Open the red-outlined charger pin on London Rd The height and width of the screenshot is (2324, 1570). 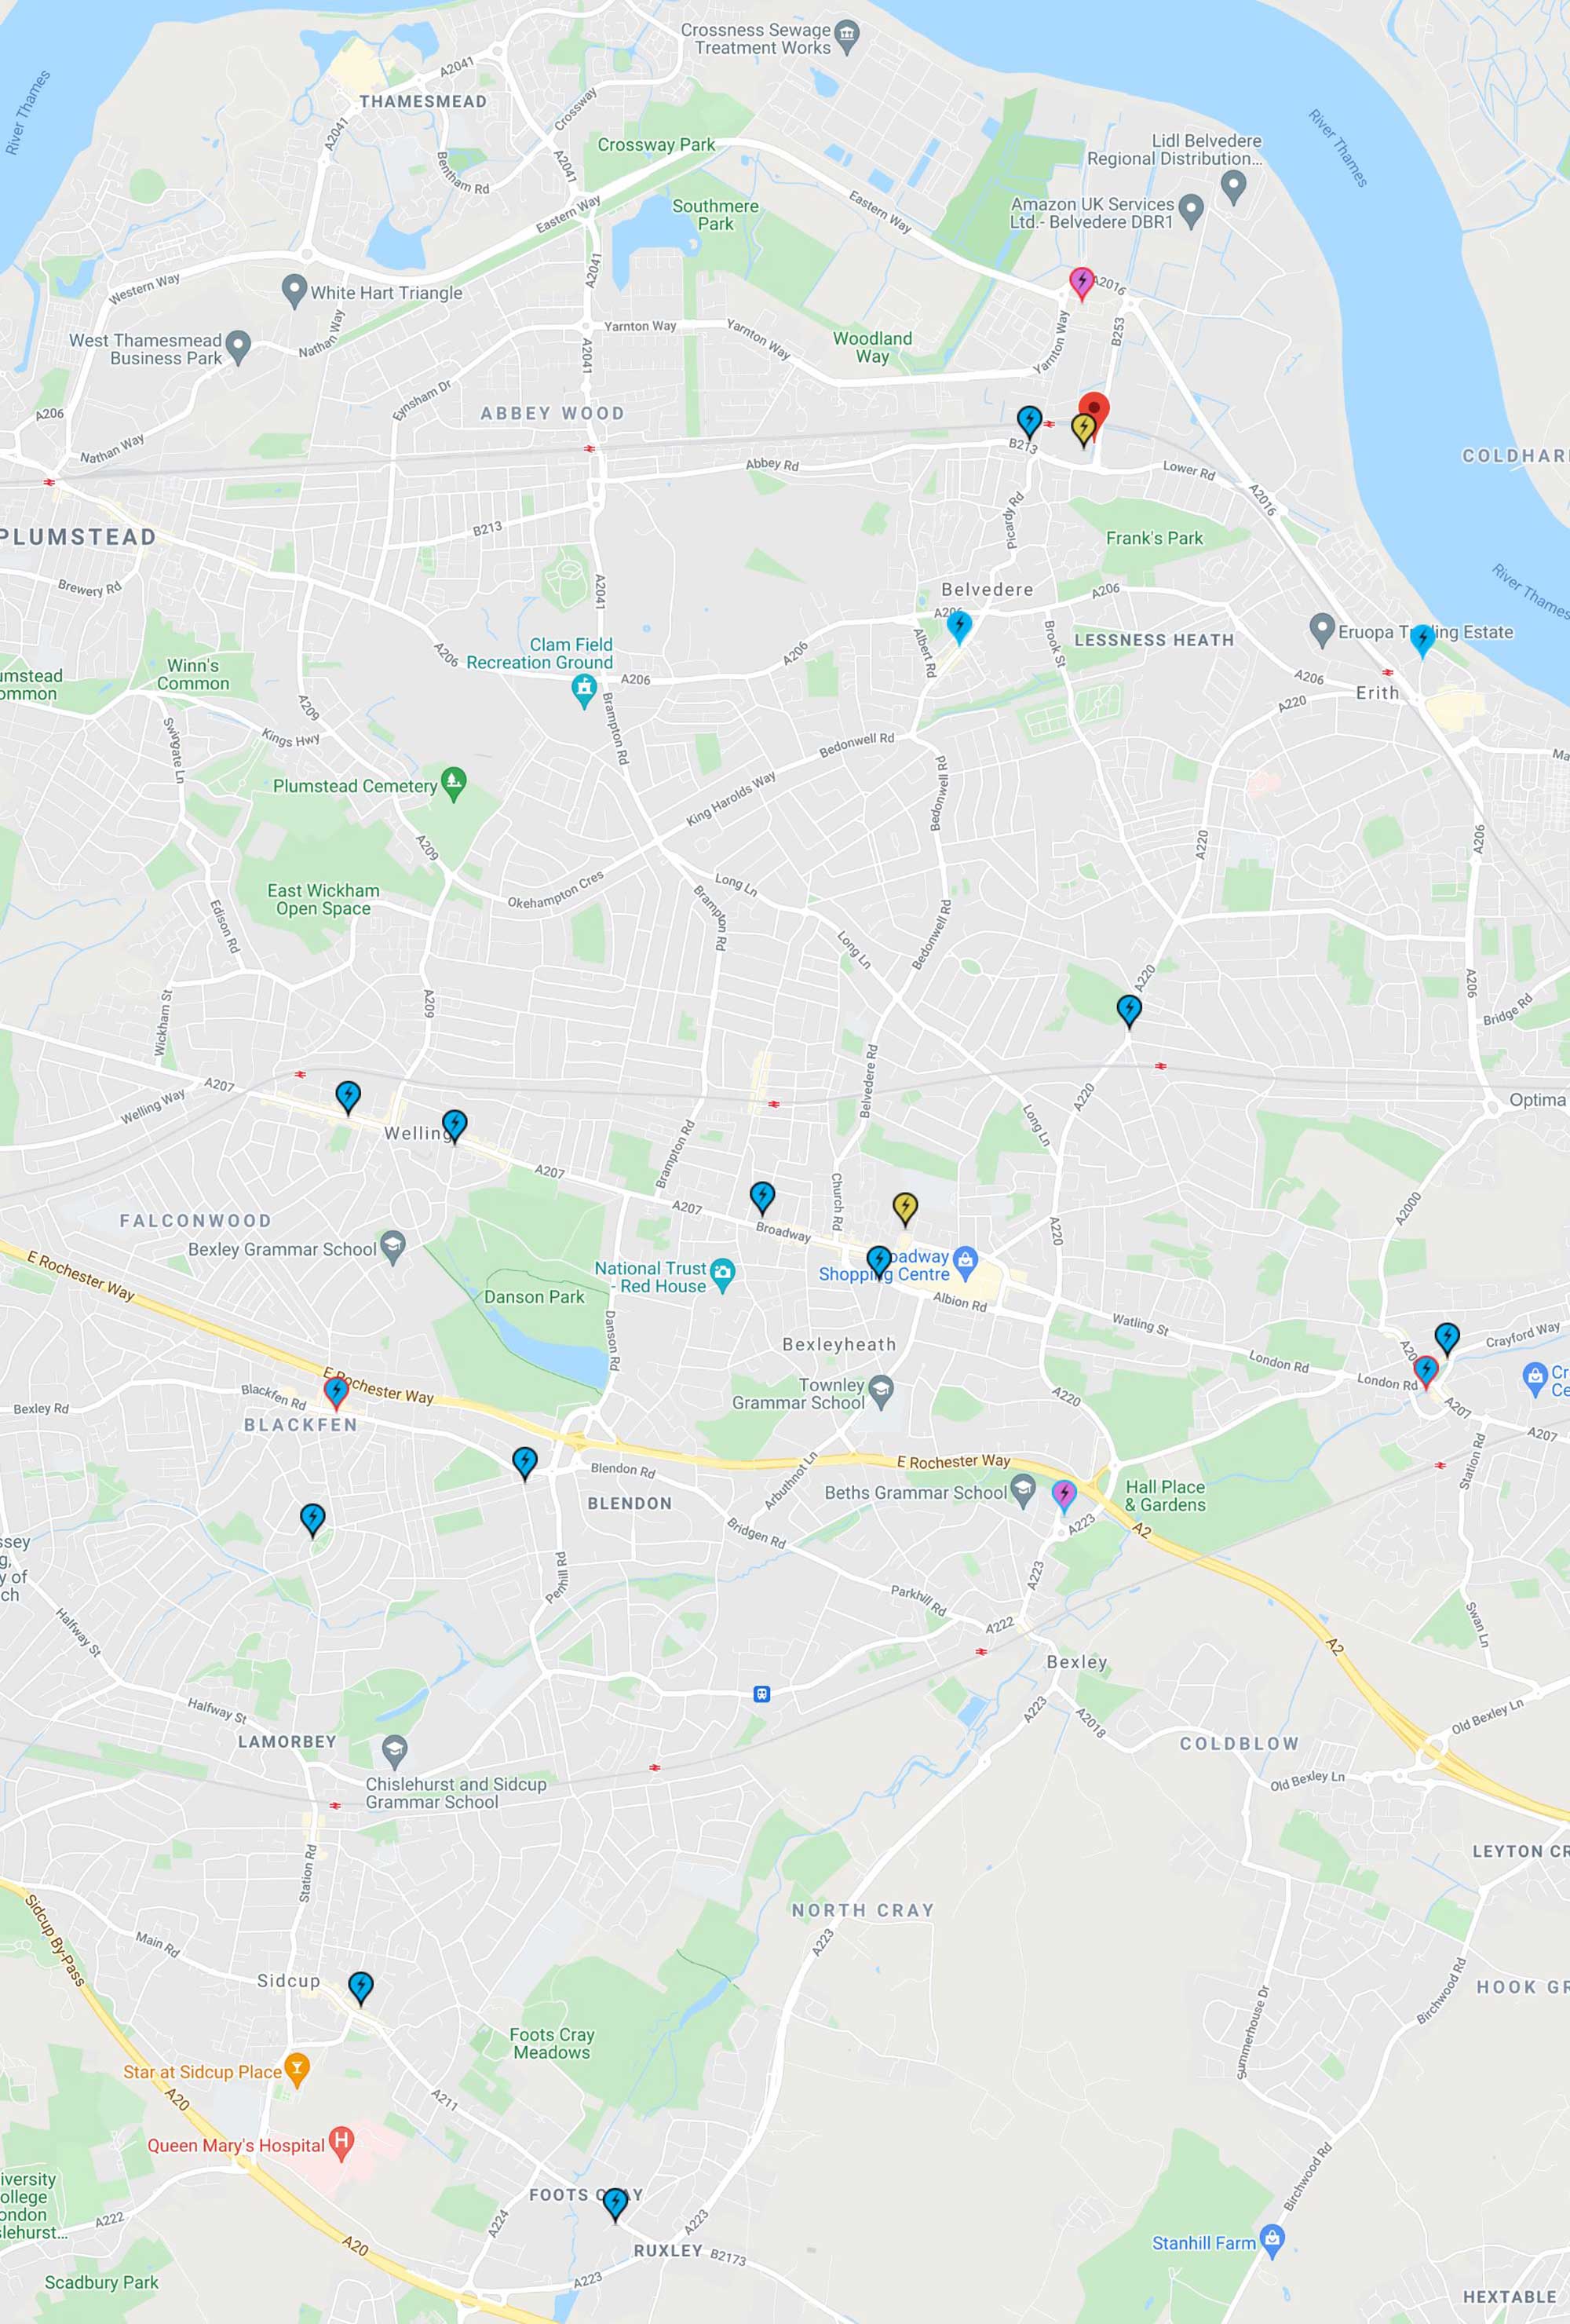[1426, 1371]
